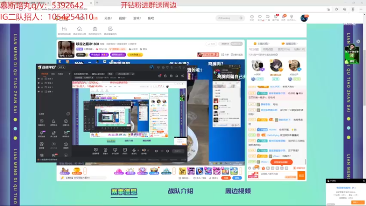Open the 主播投稿 link
Viewport: 366px width, 206px height.
pos(261,43)
